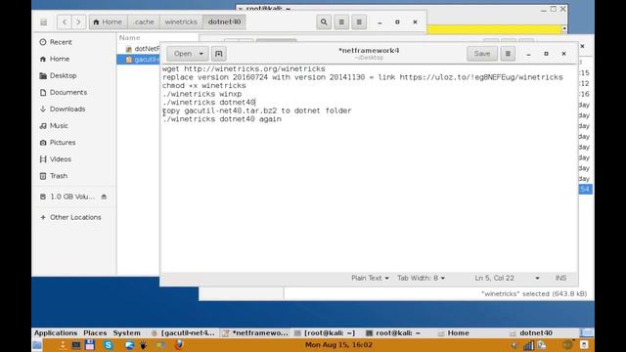Screen dimensions: 626x352
Task: Open gedit hamburger menu
Action: [508, 54]
